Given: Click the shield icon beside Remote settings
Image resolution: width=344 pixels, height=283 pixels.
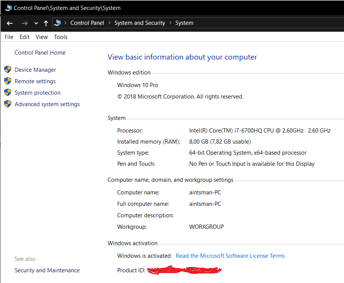Looking at the screenshot, I should 8,81.
